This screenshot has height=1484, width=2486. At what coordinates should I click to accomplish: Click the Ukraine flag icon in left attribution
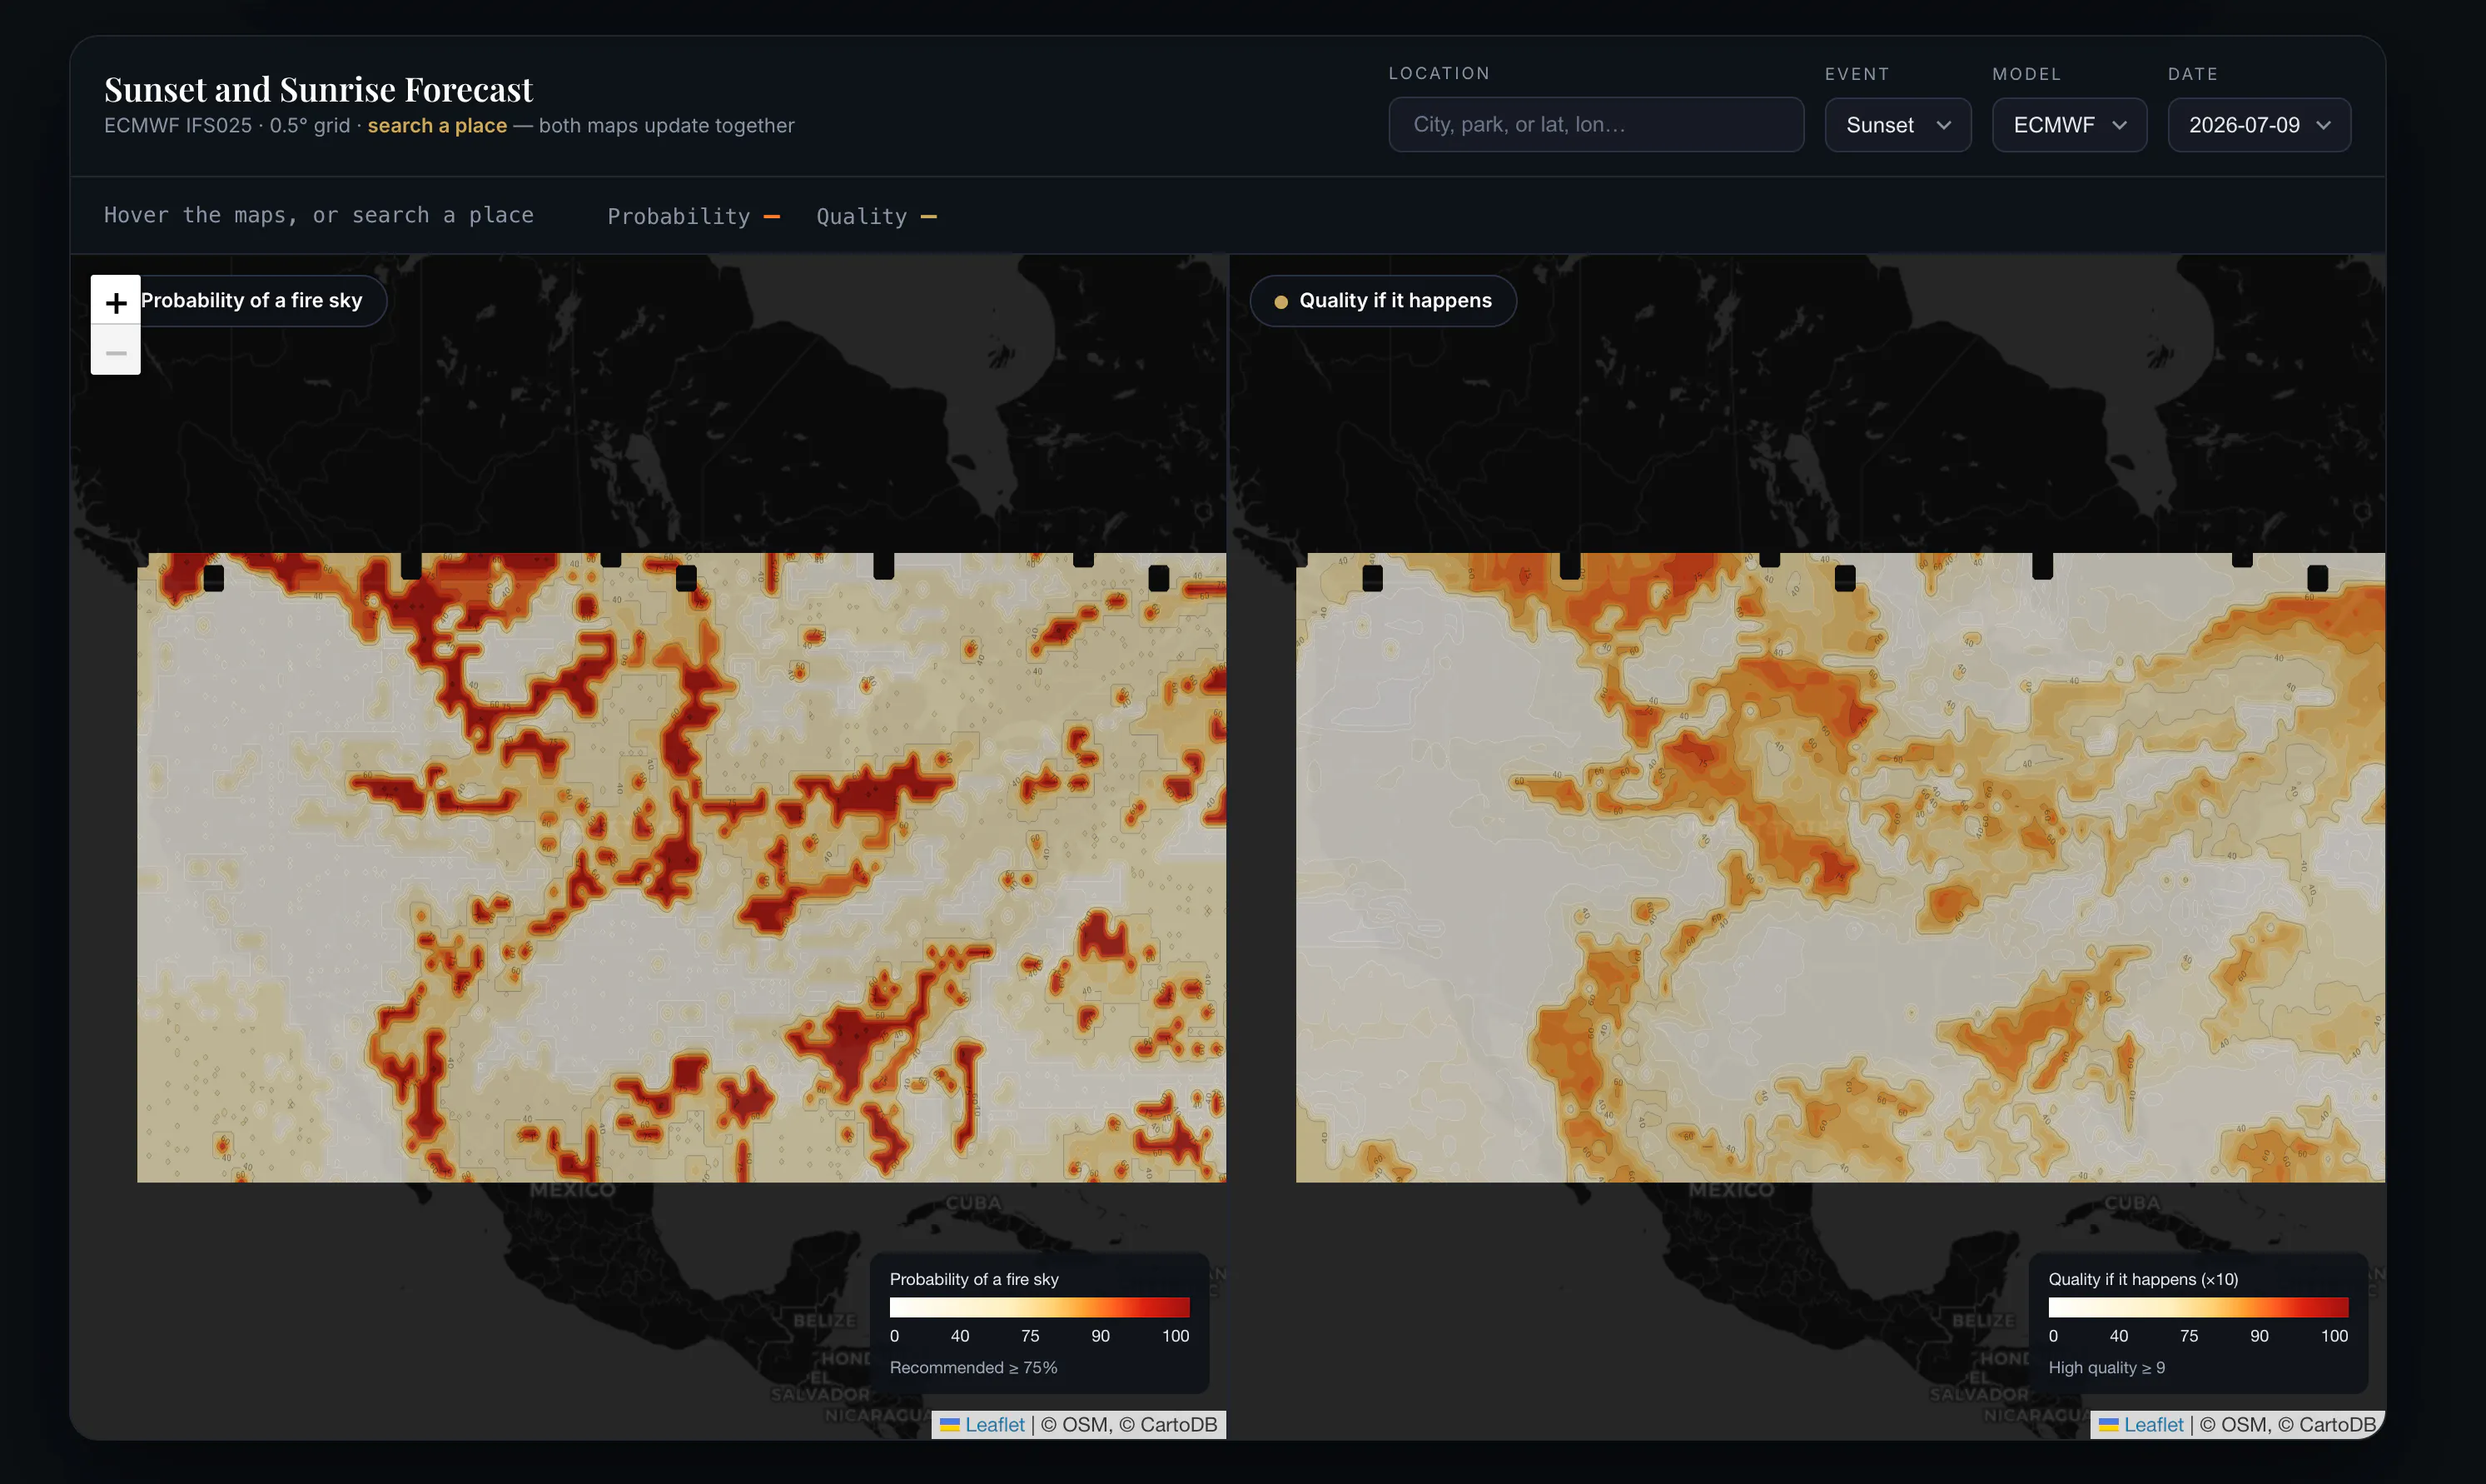point(950,1424)
